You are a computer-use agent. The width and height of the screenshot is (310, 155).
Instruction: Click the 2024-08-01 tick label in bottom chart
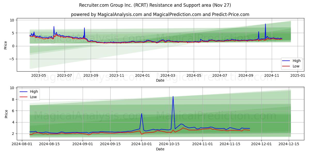pos(22,144)
